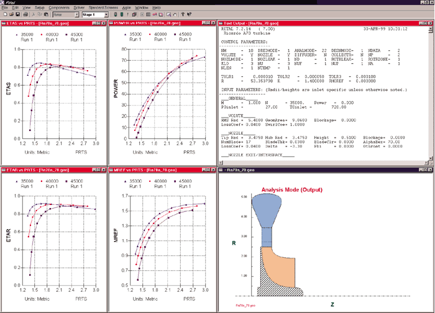Click the ETAS vs PRTS window title bar
The image size is (435, 313).
pos(47,23)
